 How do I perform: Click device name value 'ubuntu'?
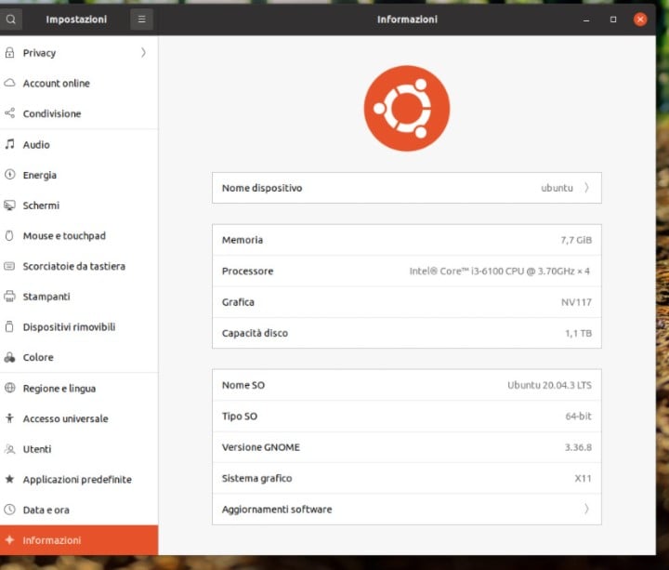point(557,188)
